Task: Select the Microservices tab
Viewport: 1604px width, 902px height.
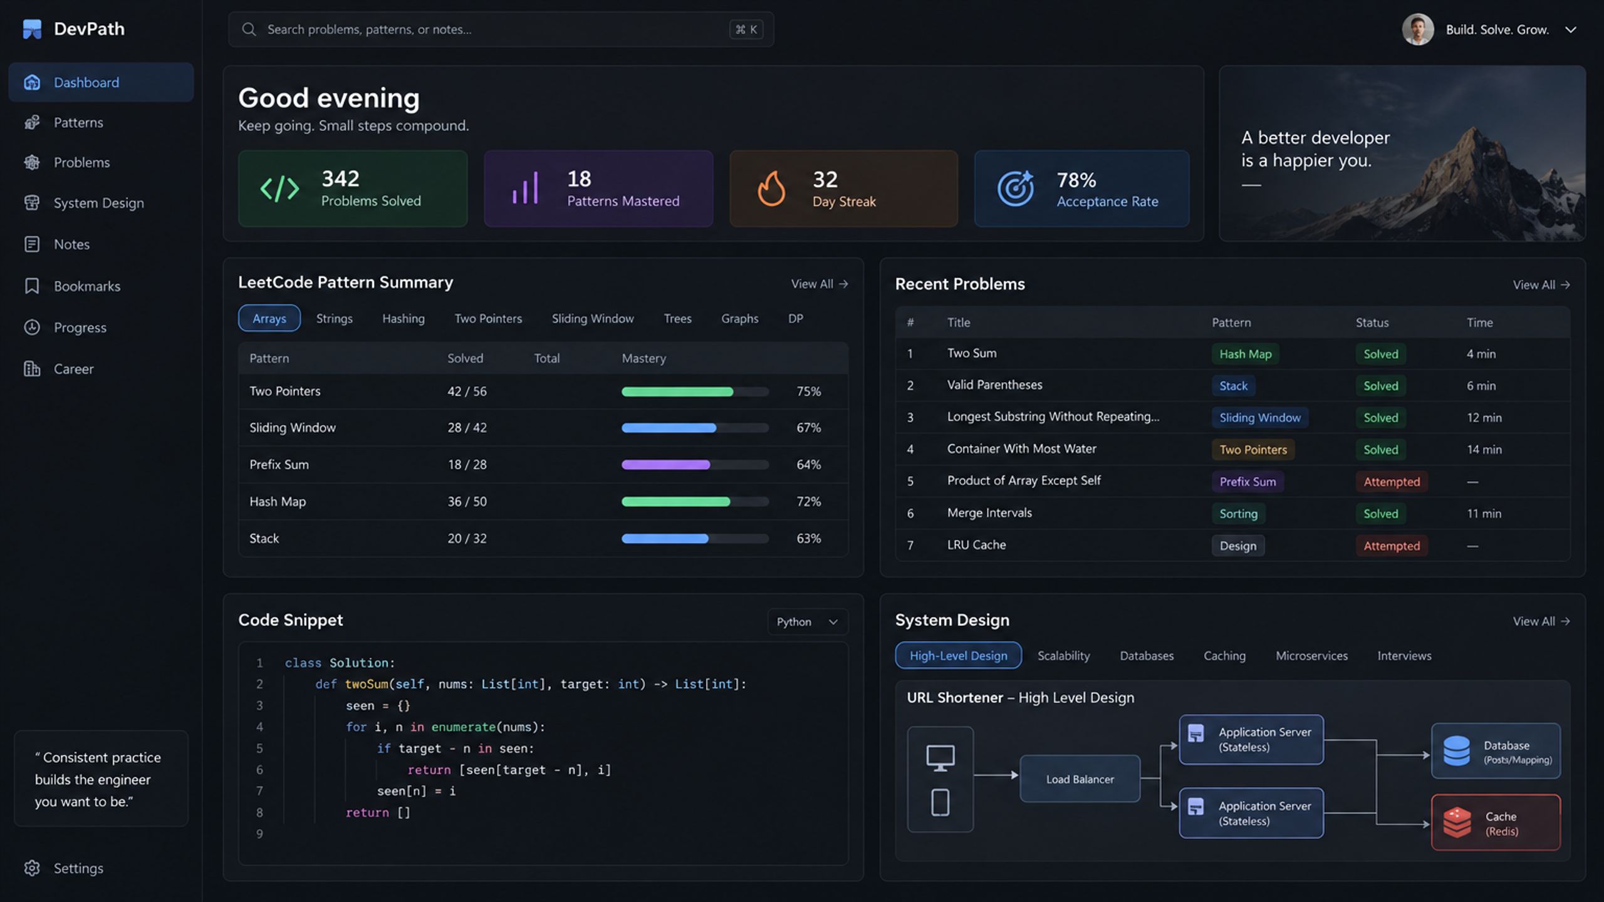Action: pos(1311,656)
